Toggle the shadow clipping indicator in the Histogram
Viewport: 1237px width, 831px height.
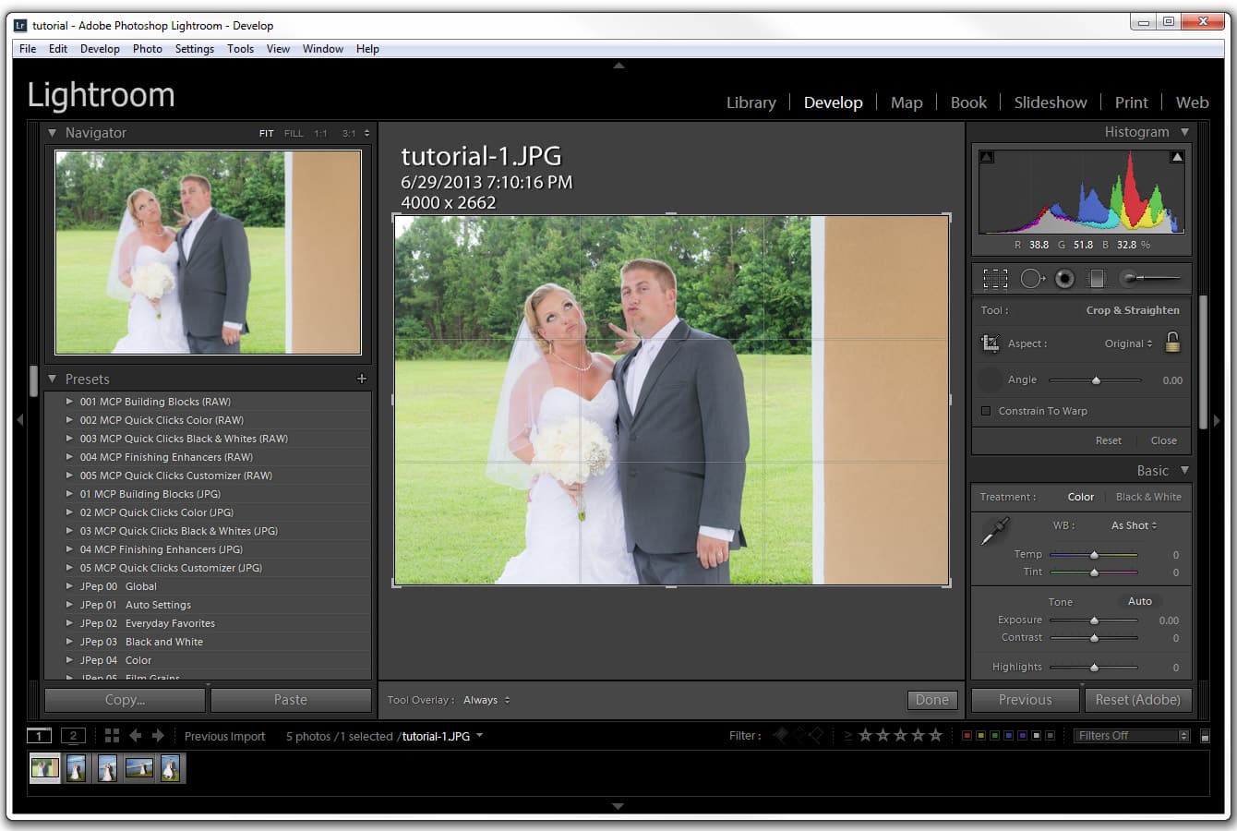tap(986, 156)
